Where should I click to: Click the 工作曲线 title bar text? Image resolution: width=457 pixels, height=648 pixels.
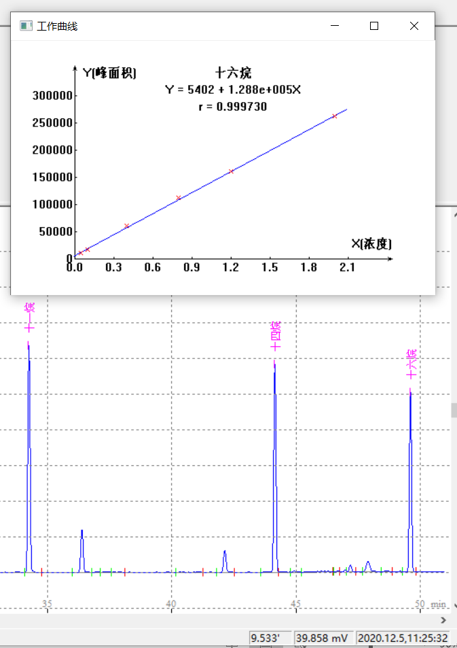point(57,26)
